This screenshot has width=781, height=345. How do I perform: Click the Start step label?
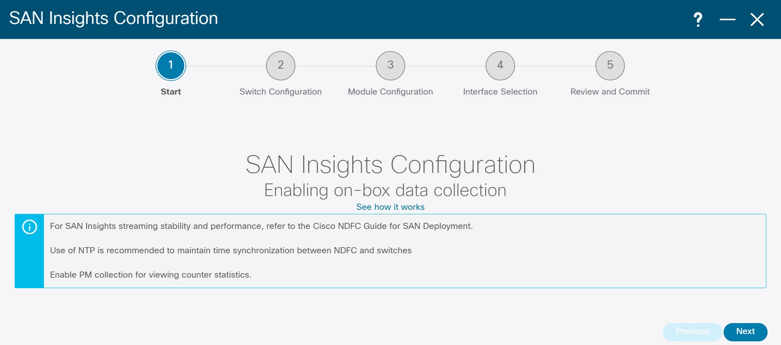click(170, 91)
